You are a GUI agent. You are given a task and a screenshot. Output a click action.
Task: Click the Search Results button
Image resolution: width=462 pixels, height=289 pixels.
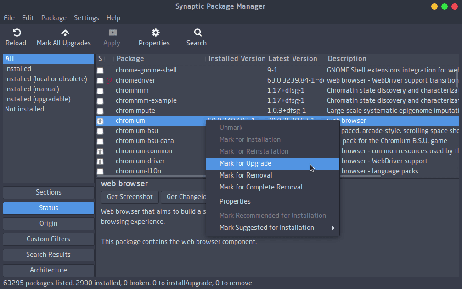(x=49, y=255)
